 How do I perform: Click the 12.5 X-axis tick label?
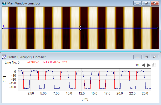pyautogui.click(x=82, y=93)
